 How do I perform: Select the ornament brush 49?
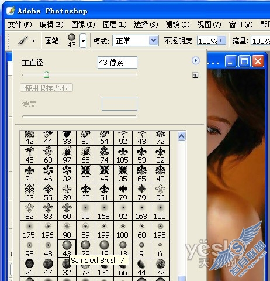click(104, 174)
